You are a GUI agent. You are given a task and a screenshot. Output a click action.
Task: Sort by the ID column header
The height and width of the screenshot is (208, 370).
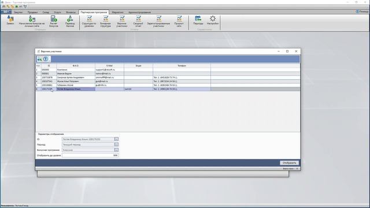[49, 66]
